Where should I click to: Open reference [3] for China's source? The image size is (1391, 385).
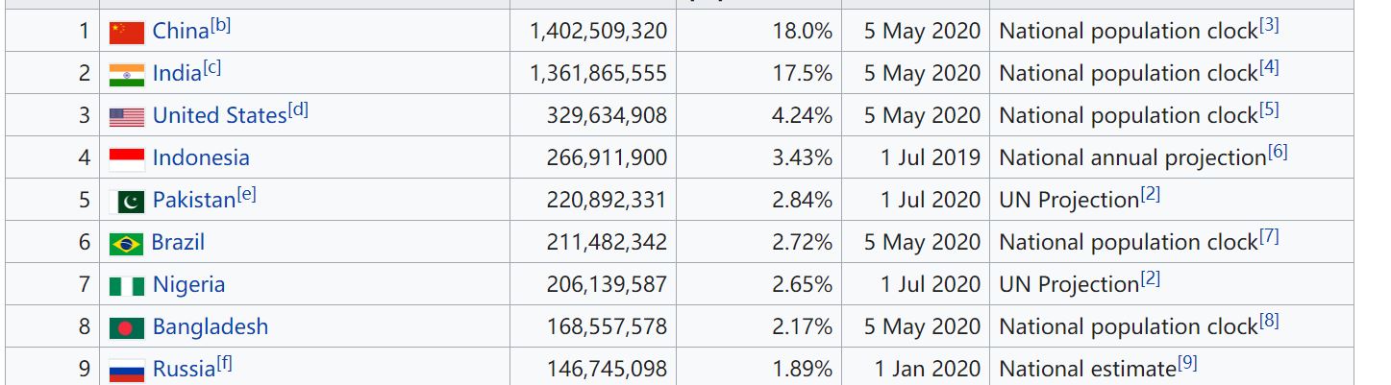(1269, 26)
